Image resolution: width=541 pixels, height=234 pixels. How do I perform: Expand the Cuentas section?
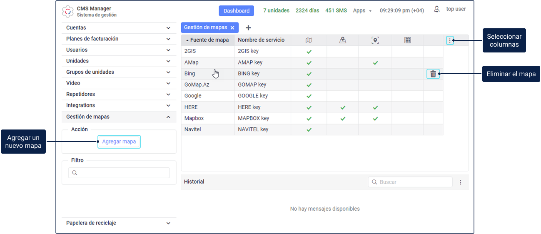pos(168,28)
